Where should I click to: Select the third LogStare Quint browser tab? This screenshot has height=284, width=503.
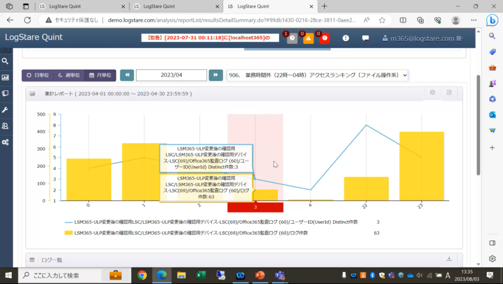pos(271,6)
